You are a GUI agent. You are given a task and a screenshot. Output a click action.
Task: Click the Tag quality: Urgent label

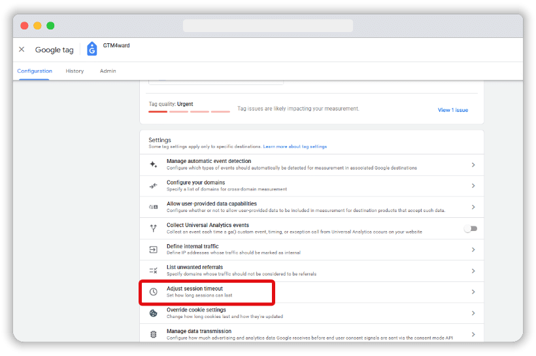tap(171, 104)
